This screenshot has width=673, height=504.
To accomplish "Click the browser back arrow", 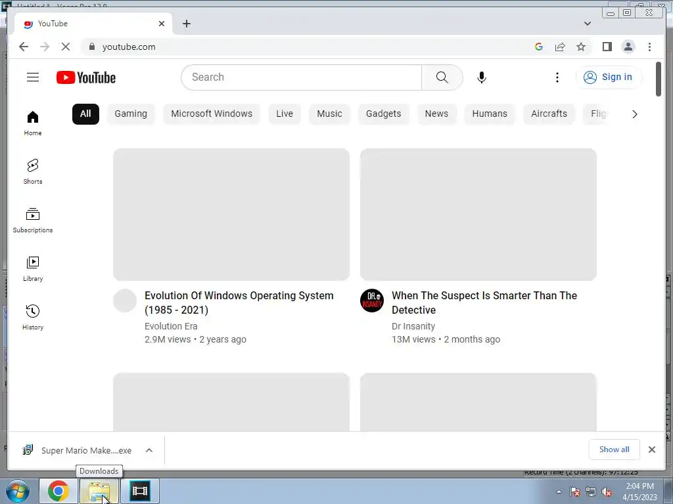I will pyautogui.click(x=24, y=47).
